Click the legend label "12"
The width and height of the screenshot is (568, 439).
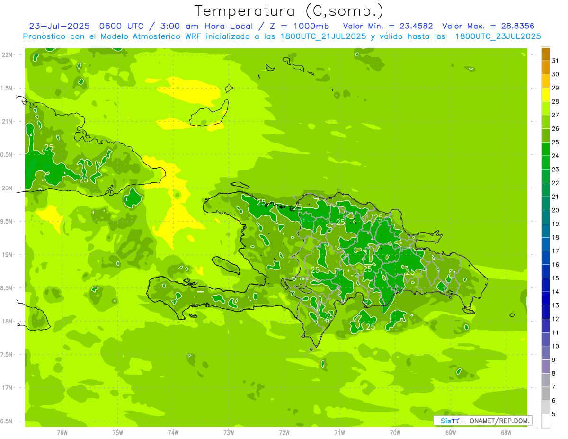click(x=555, y=319)
